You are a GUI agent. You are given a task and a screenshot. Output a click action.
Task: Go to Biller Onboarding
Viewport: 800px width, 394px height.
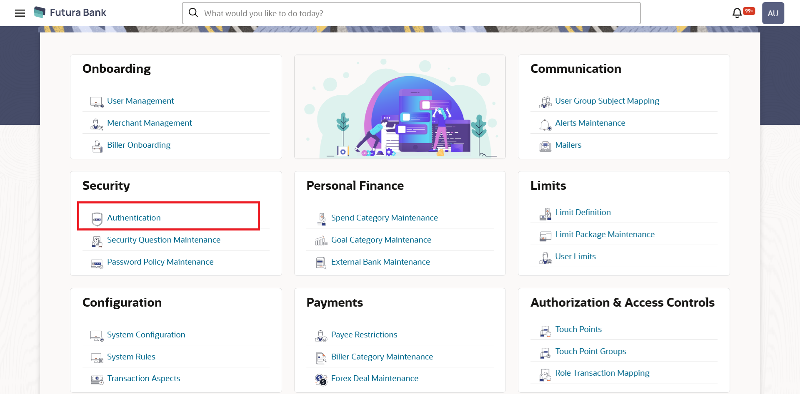(x=139, y=145)
